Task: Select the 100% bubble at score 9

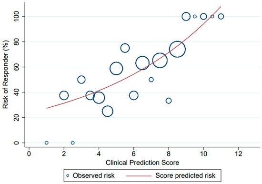Action: coord(186,16)
